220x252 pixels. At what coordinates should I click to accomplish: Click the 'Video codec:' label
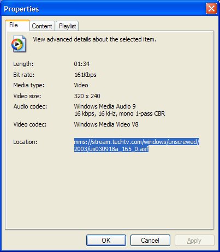pyautogui.click(x=30, y=124)
